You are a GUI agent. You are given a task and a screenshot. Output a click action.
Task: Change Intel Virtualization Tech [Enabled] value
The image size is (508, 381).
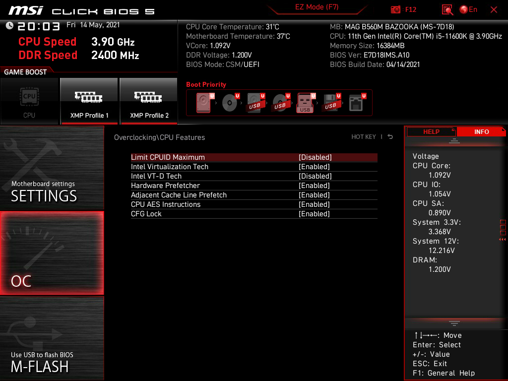(x=314, y=167)
